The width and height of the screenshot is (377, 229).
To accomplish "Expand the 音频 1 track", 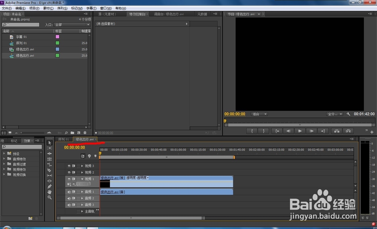I will pos(82,192).
